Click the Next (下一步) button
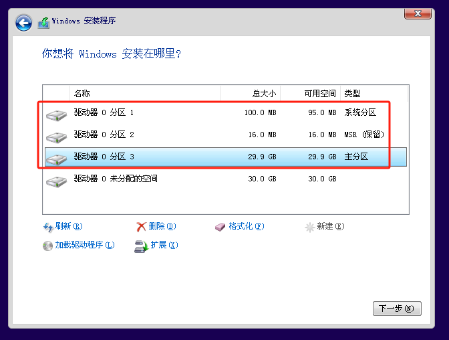 396,309
